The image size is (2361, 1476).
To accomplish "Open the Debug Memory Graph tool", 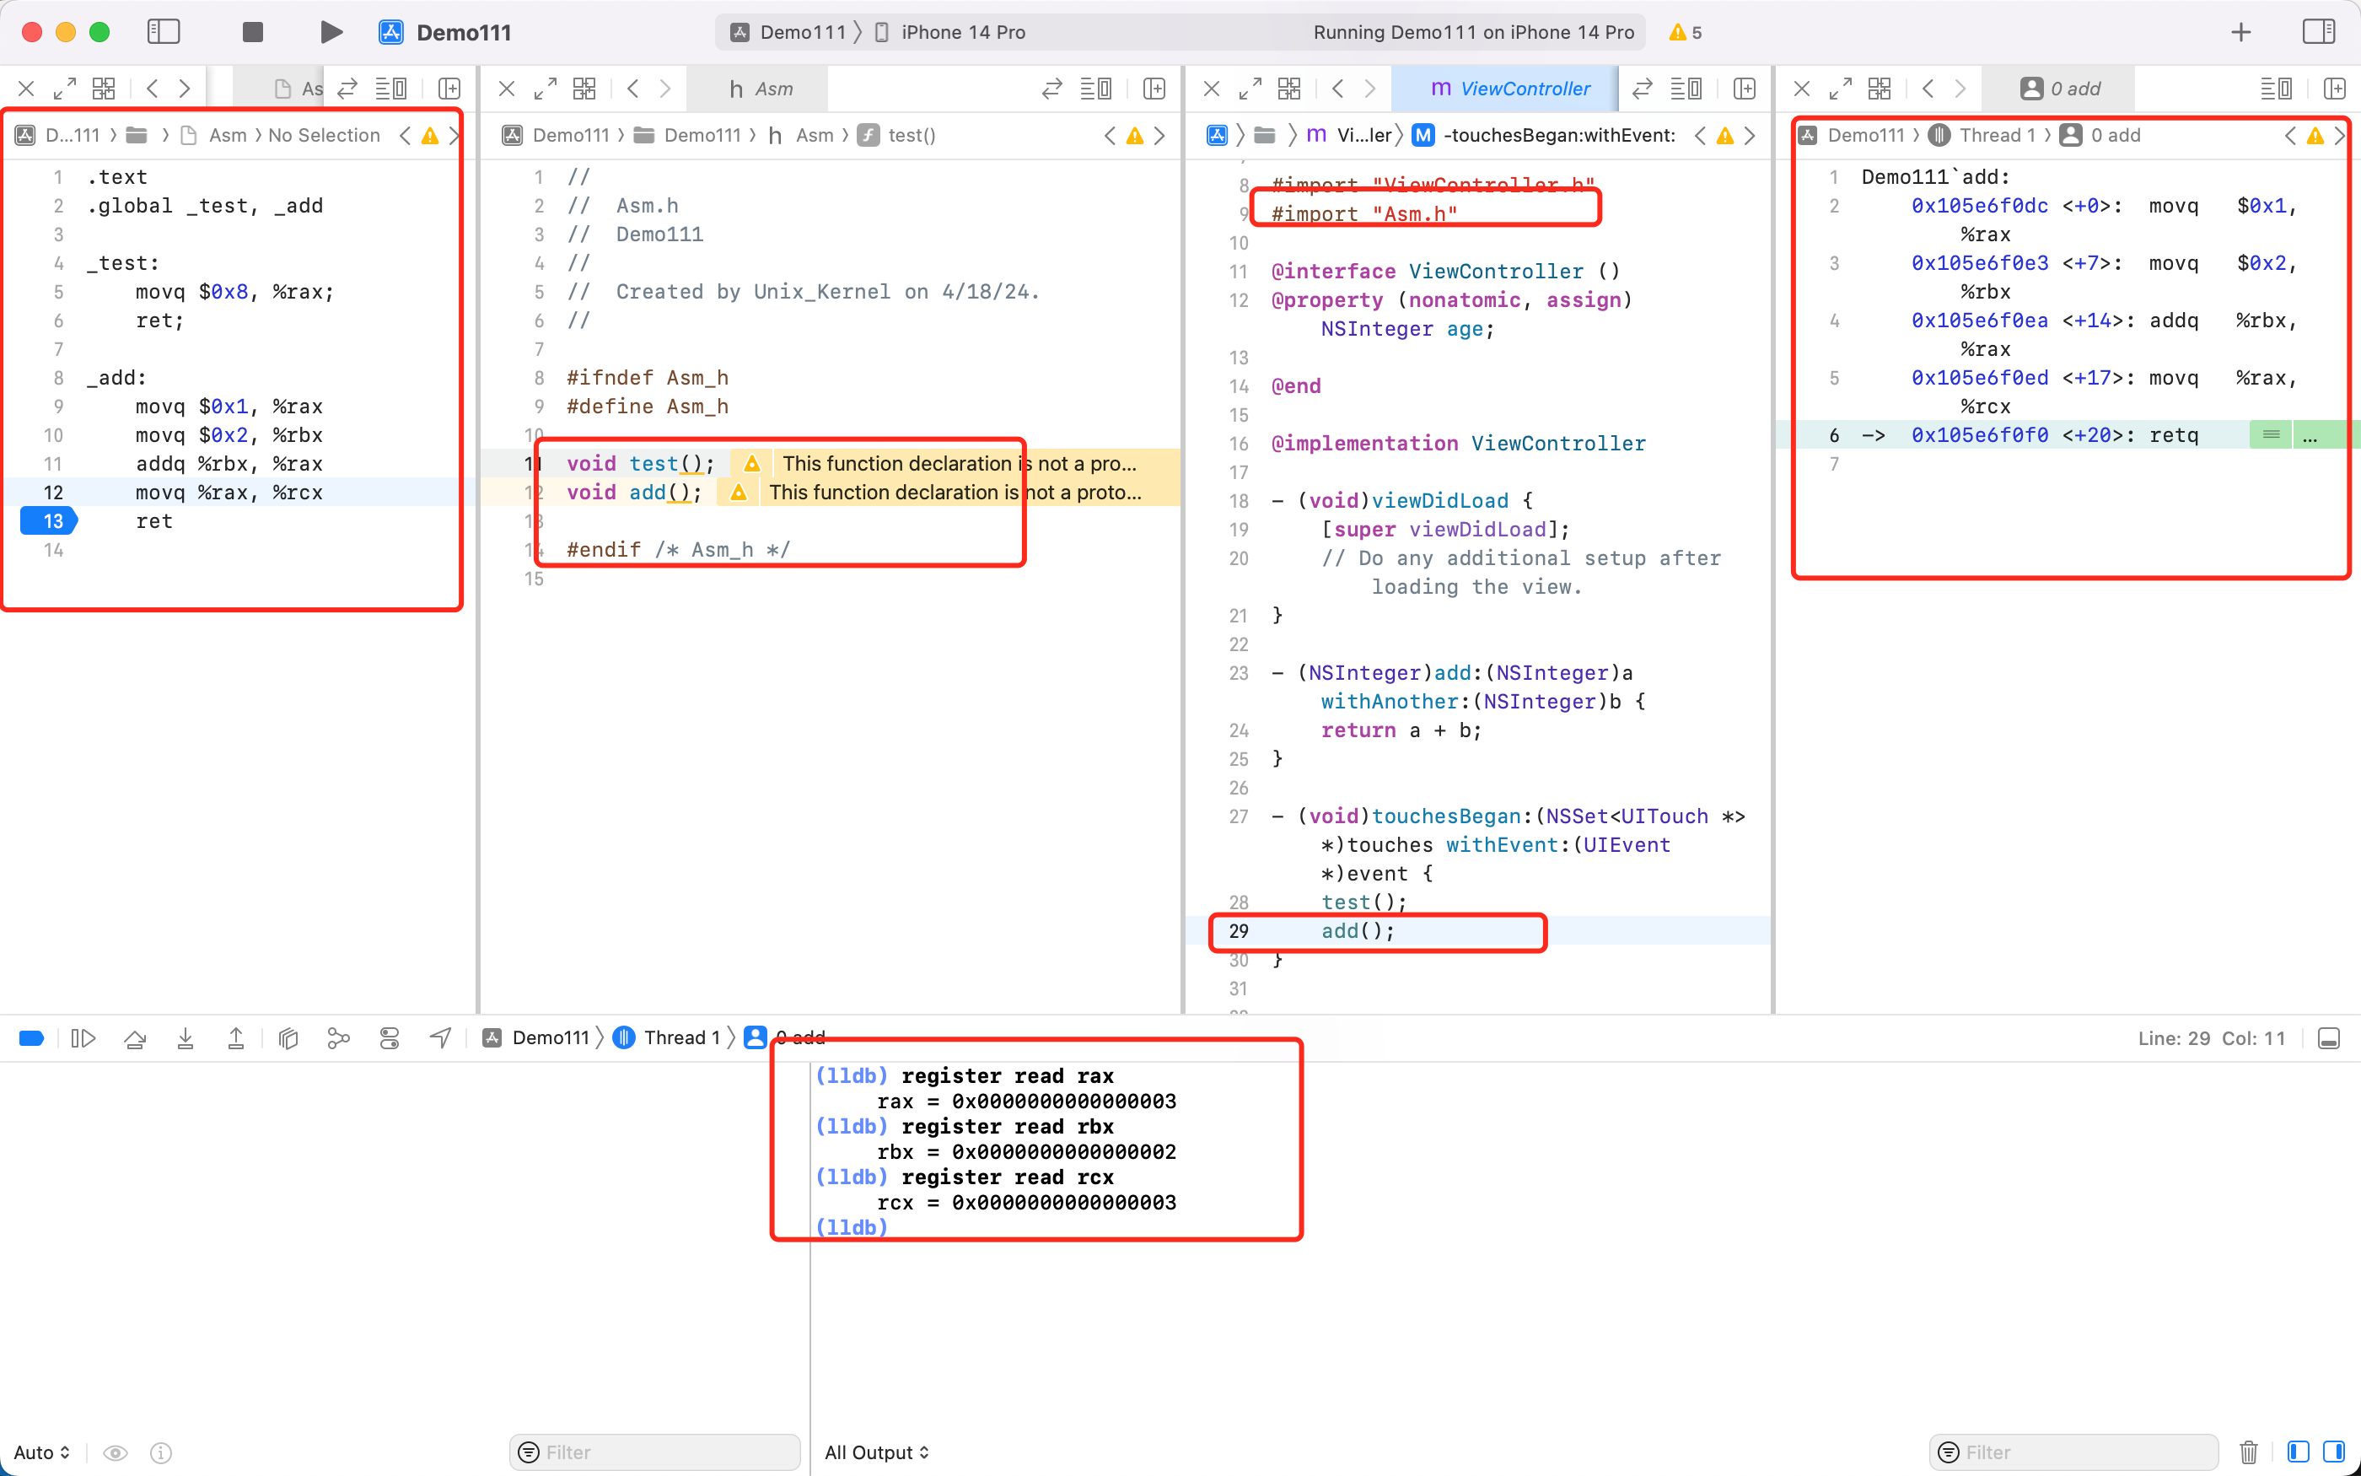I will tap(338, 1038).
